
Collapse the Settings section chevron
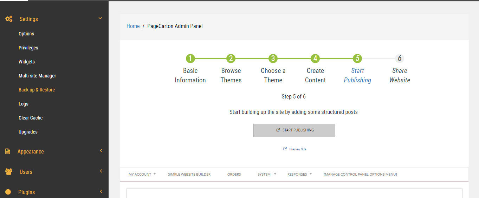pyautogui.click(x=100, y=18)
